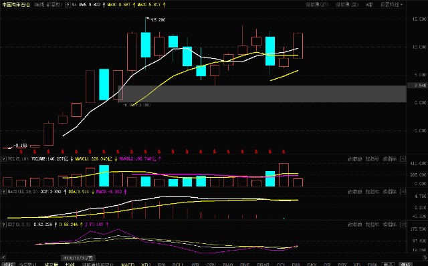Open the 设置均线 dropdown
Image resolution: width=428 pixels, height=266 pixels.
[x=392, y=5]
